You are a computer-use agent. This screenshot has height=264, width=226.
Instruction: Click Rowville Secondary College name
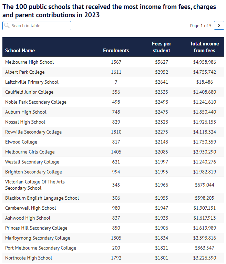[33, 132]
